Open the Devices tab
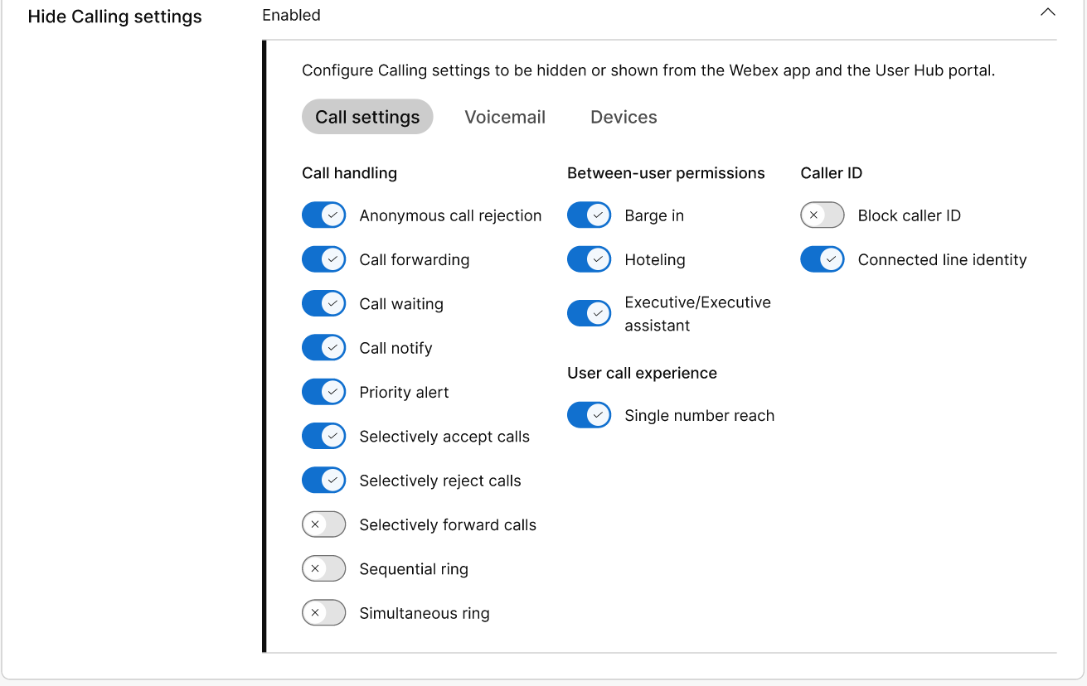Image resolution: width=1087 pixels, height=686 pixels. pyautogui.click(x=624, y=117)
